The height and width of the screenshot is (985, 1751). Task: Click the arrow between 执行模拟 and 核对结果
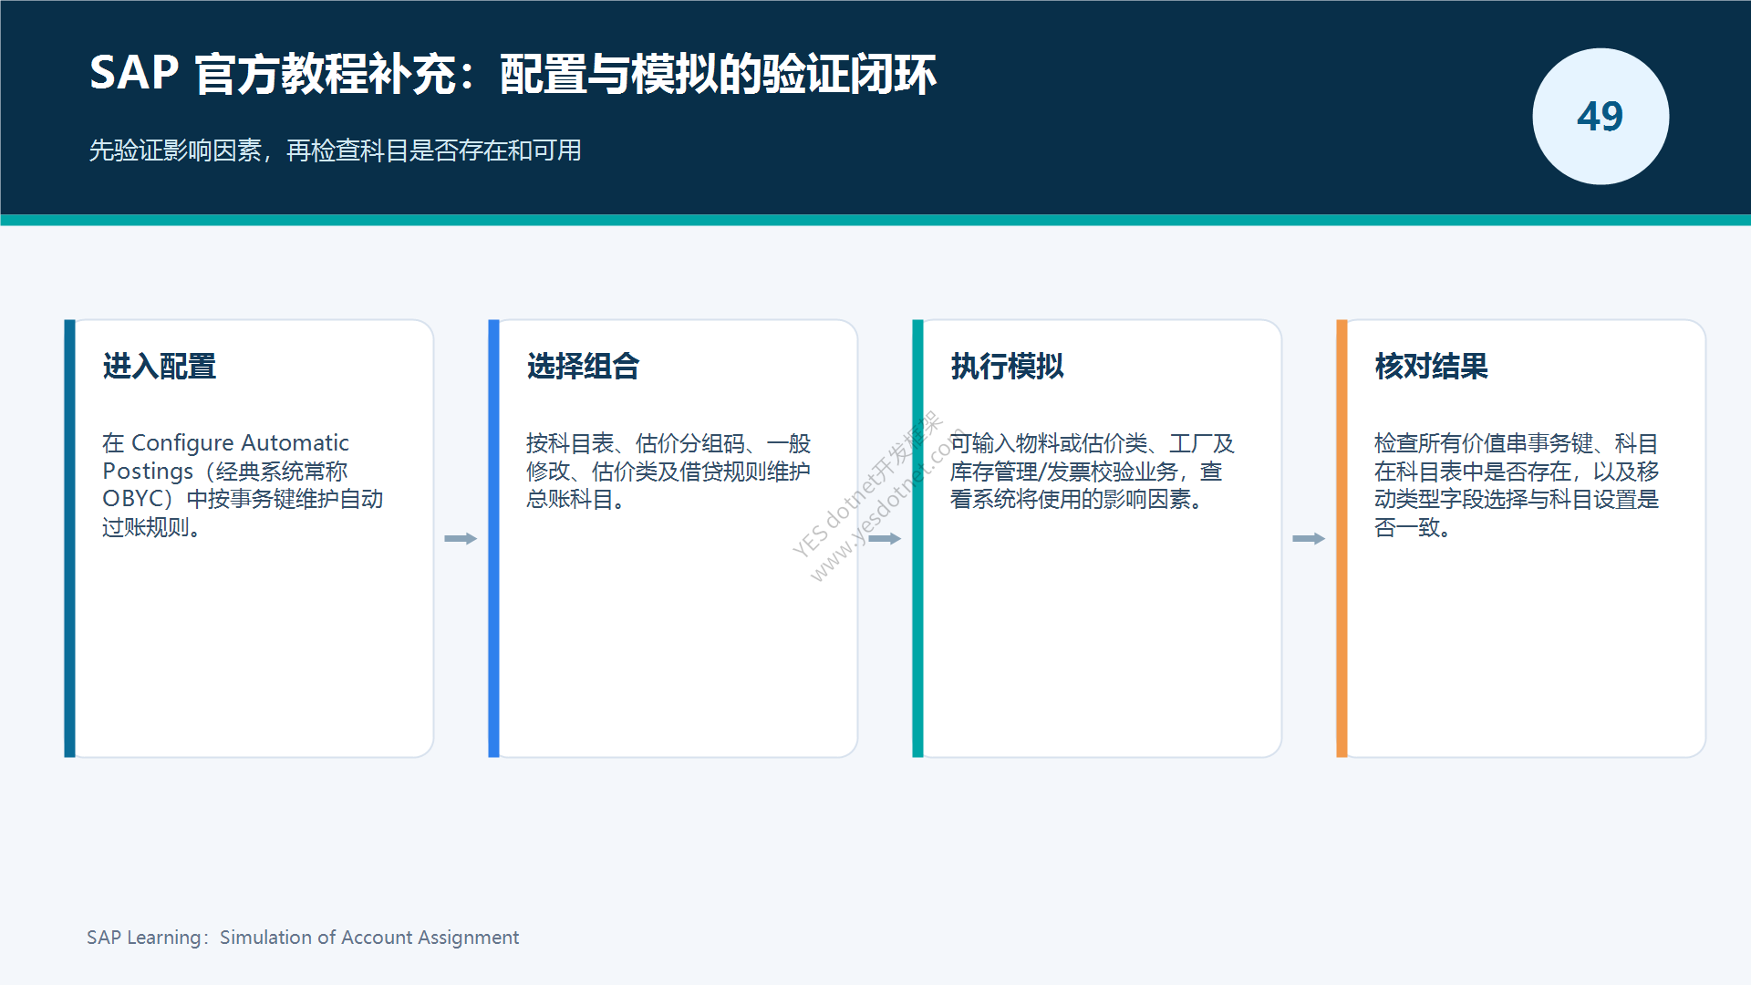pos(1309,539)
